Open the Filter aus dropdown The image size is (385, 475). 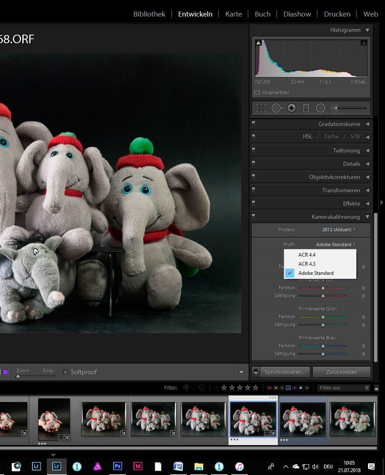[344, 388]
